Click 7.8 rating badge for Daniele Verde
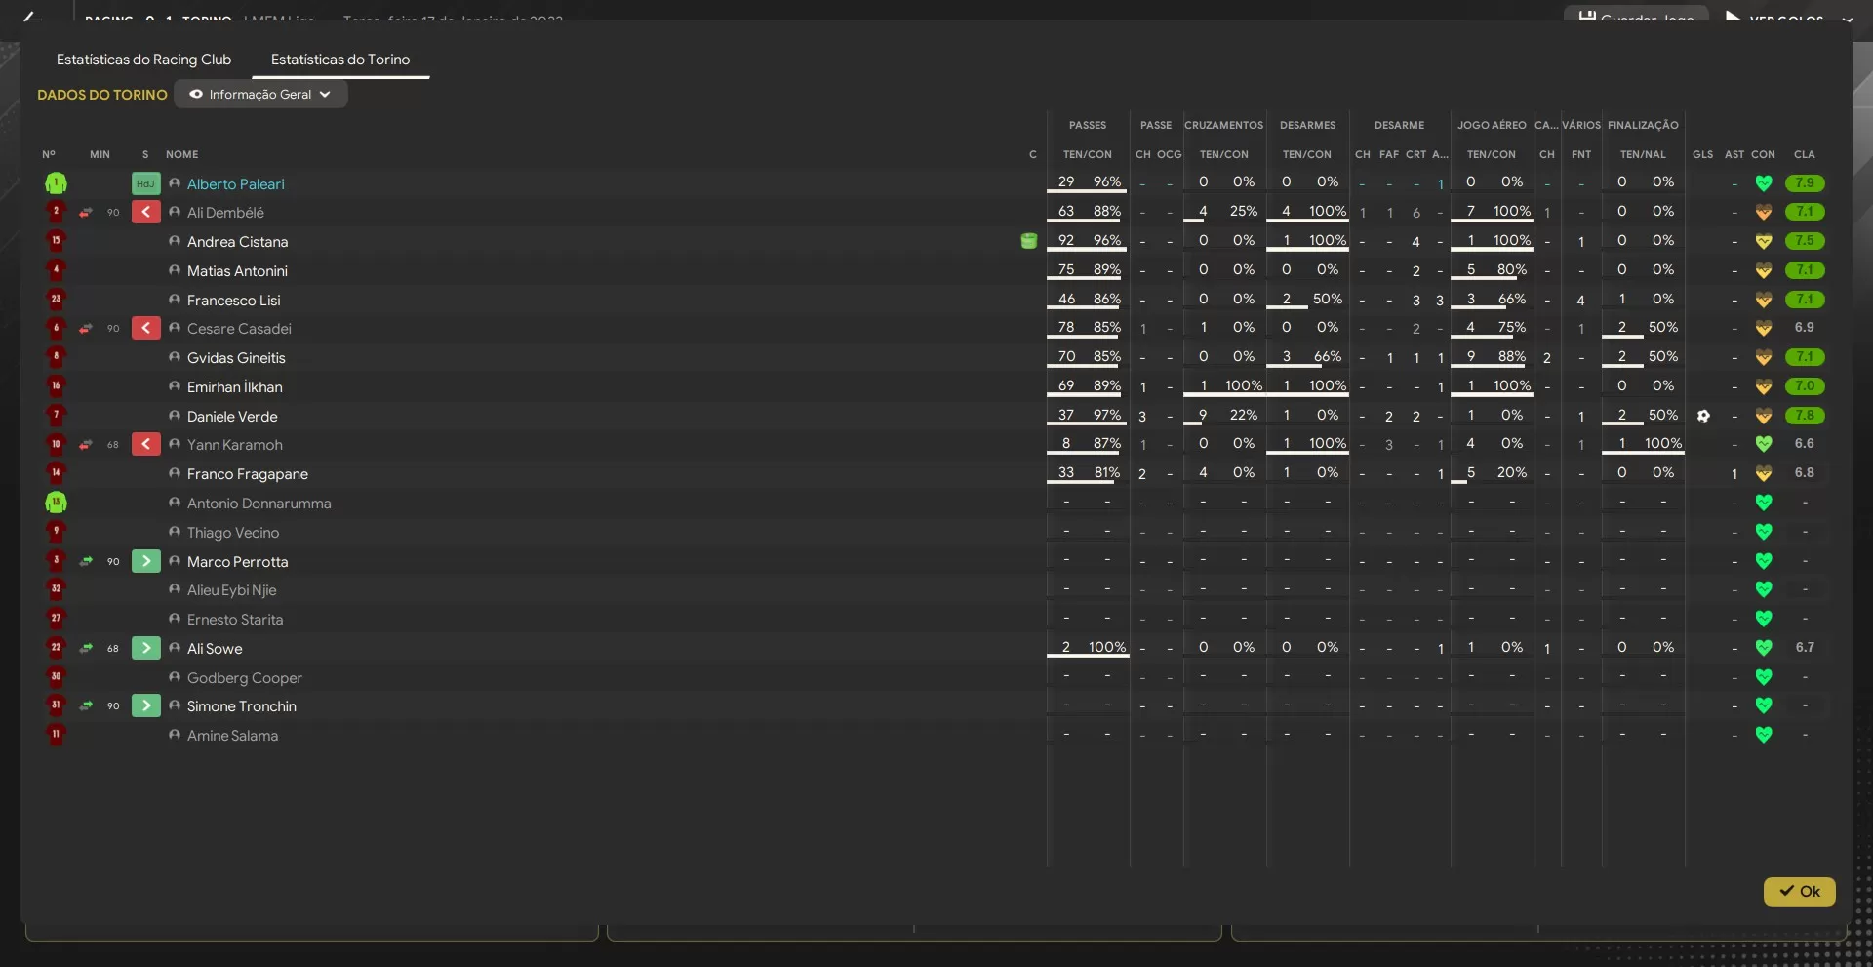The width and height of the screenshot is (1873, 967). coord(1805,416)
